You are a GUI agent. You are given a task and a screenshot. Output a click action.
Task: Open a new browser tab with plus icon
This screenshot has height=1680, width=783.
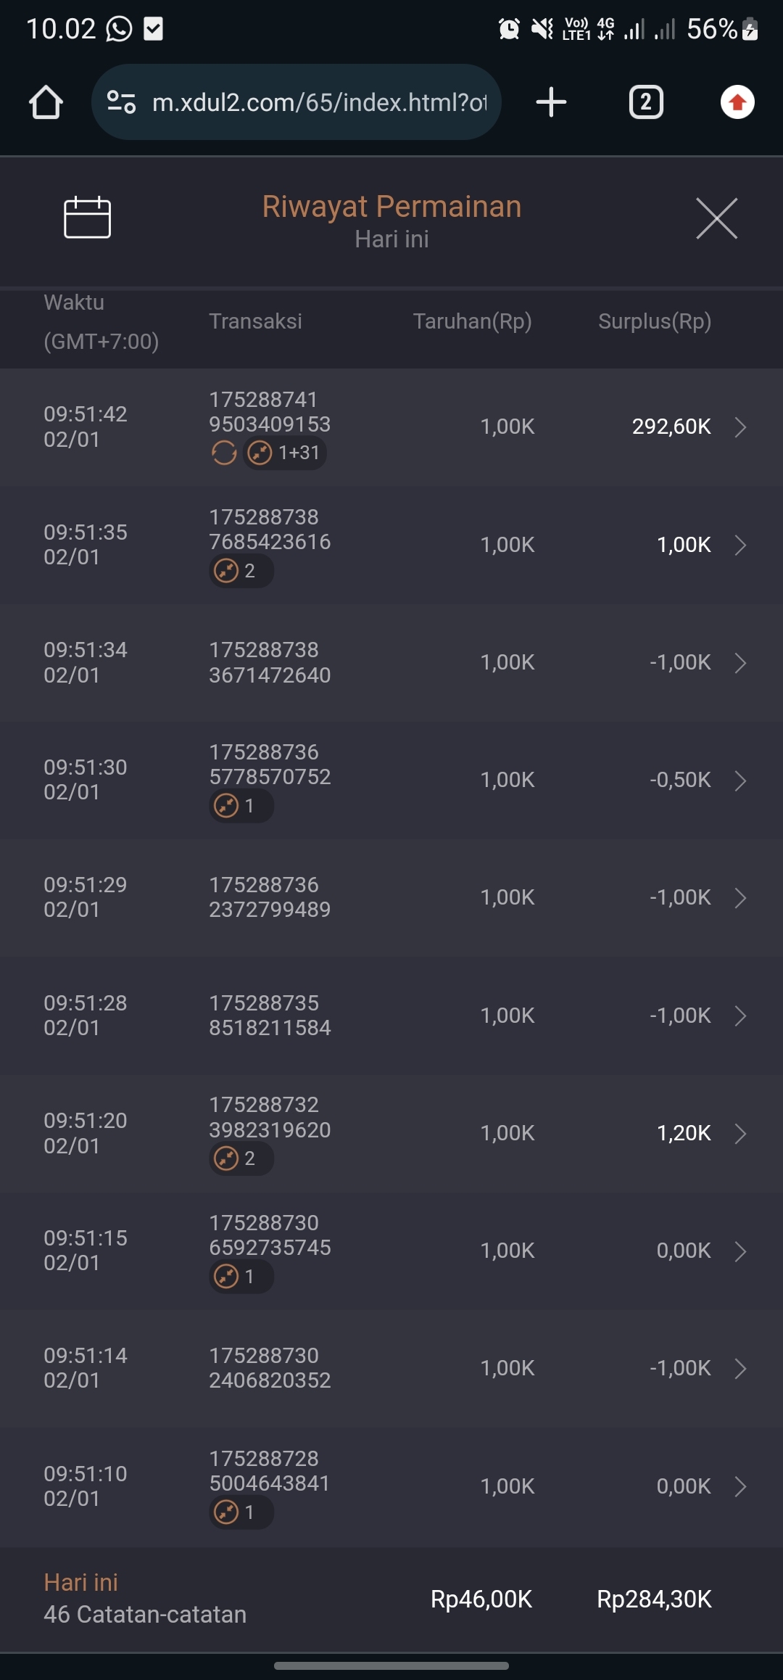[551, 102]
